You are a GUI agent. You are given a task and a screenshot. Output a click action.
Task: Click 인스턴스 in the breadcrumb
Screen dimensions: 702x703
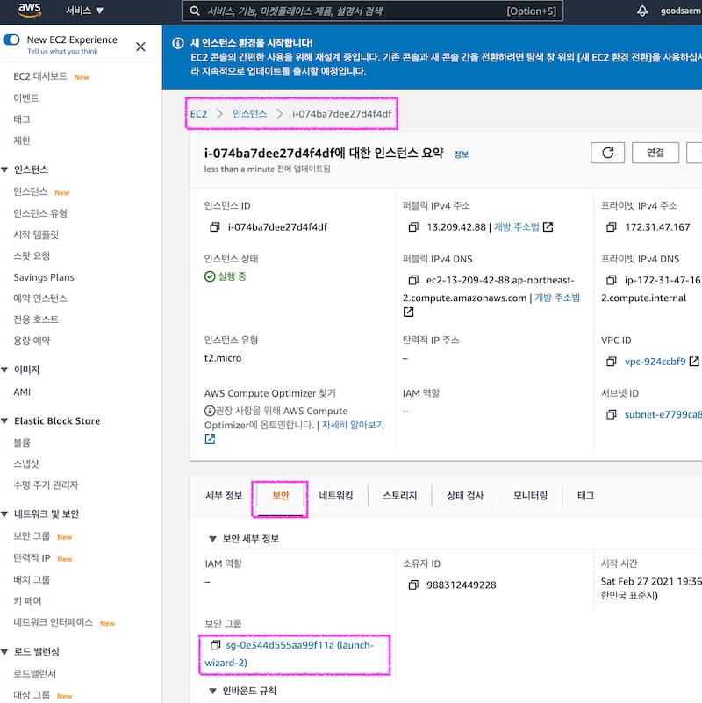(x=249, y=114)
